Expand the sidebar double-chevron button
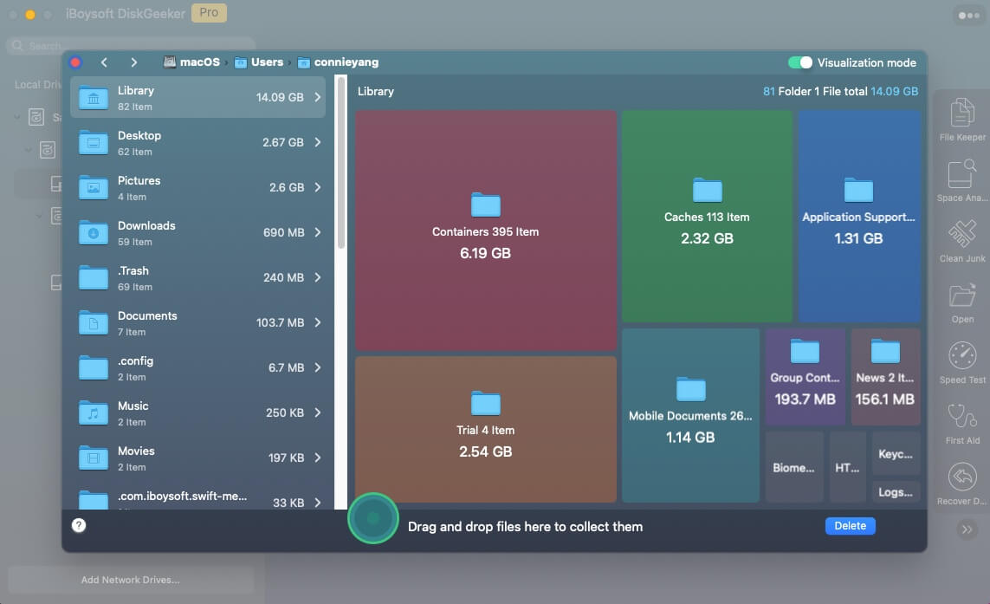This screenshot has width=990, height=604. tap(967, 529)
